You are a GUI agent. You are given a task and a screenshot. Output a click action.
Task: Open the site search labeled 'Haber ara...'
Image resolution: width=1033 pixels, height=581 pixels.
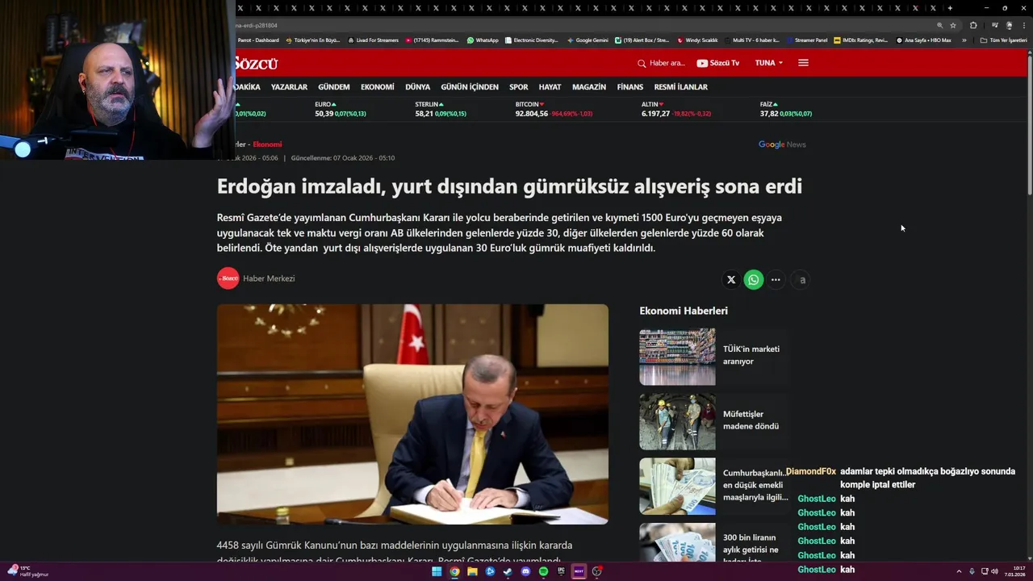[661, 63]
